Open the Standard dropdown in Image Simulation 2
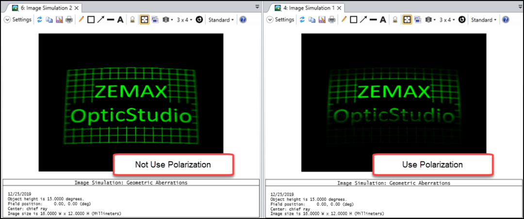The width and height of the screenshot is (524, 219). click(221, 20)
